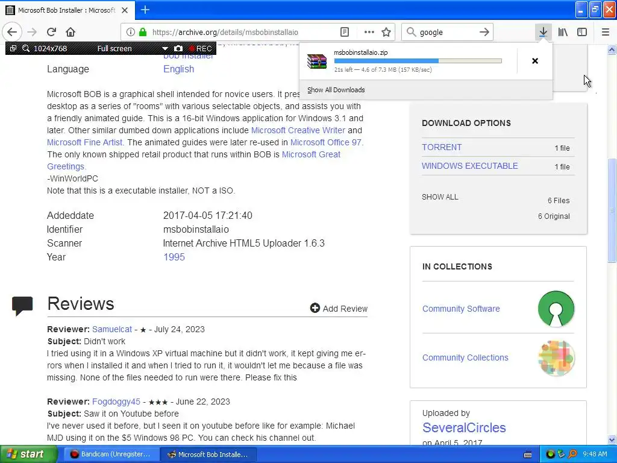Toggle reader view in address bar
Image resolution: width=617 pixels, height=463 pixels.
pos(345,32)
